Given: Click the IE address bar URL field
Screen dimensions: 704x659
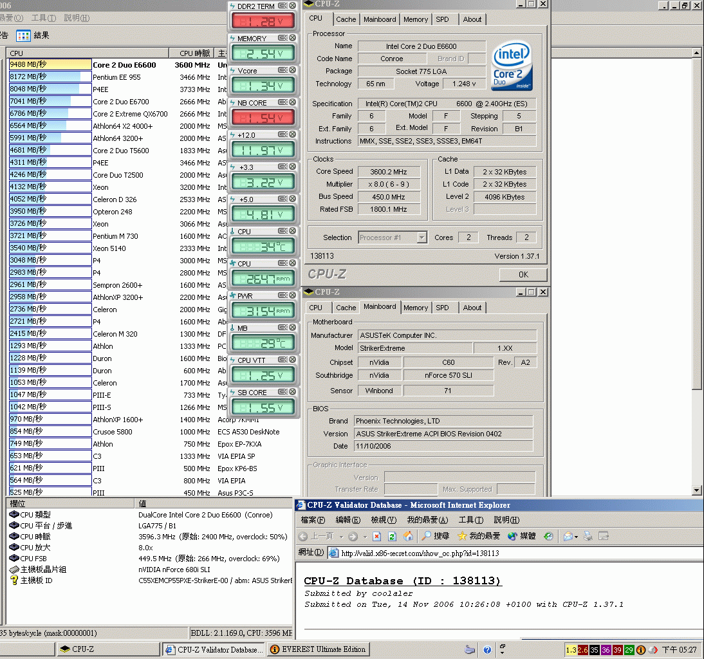Looking at the screenshot, I should [515, 553].
